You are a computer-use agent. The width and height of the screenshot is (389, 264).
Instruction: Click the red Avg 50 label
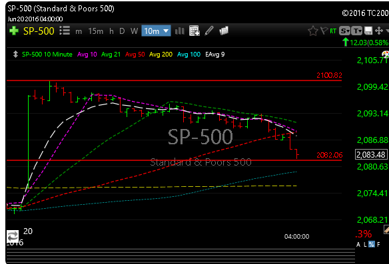pos(135,55)
